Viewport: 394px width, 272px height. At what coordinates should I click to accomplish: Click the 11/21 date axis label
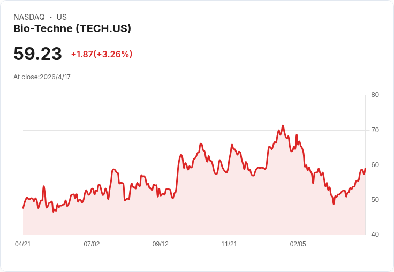pyautogui.click(x=229, y=244)
